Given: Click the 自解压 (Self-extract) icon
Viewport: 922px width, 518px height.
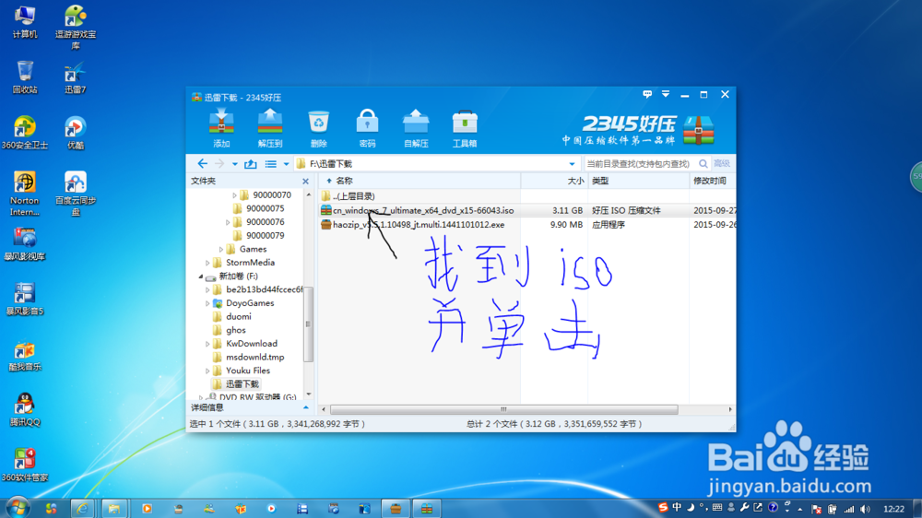Looking at the screenshot, I should pyautogui.click(x=416, y=127).
